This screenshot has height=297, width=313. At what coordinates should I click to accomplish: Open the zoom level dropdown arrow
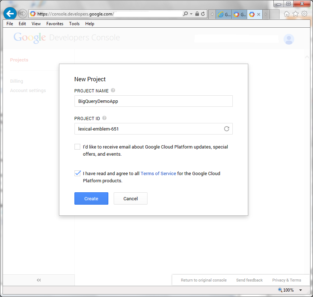pyautogui.click(x=300, y=290)
